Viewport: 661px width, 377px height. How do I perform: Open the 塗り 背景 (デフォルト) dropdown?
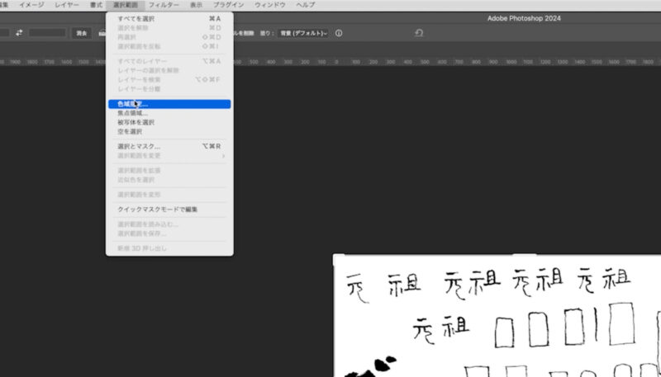click(303, 33)
